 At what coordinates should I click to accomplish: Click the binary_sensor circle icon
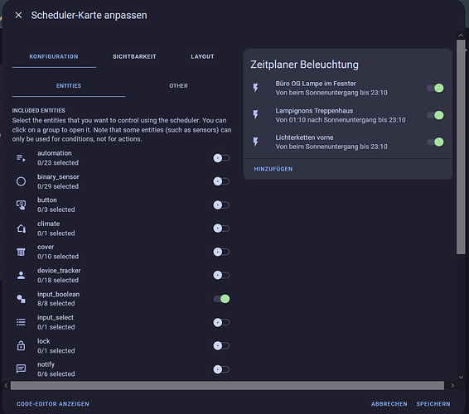21,181
